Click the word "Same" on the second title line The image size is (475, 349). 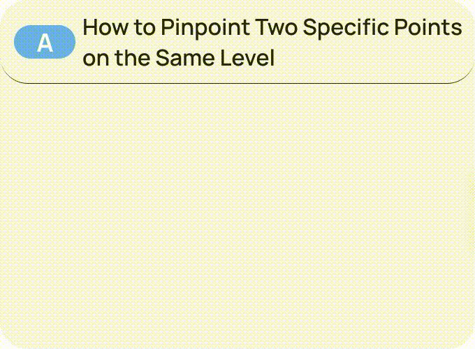click(180, 57)
